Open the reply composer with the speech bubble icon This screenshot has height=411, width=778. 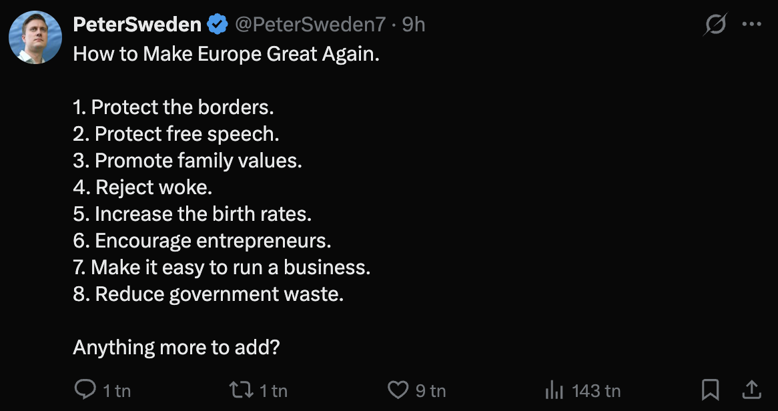85,390
